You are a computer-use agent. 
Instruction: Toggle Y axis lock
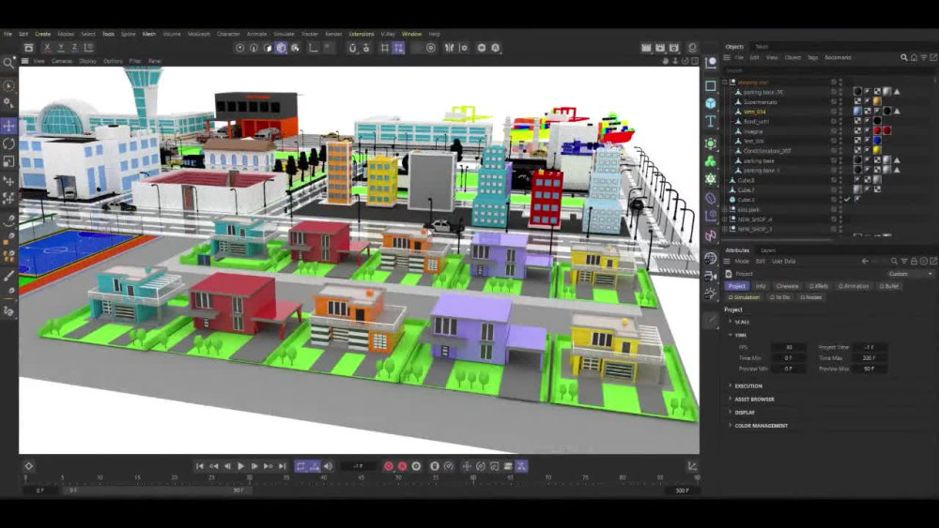[x=60, y=47]
